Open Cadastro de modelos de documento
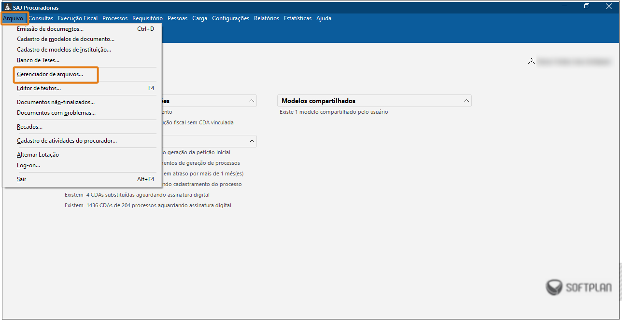This screenshot has width=622, height=320. (66, 39)
